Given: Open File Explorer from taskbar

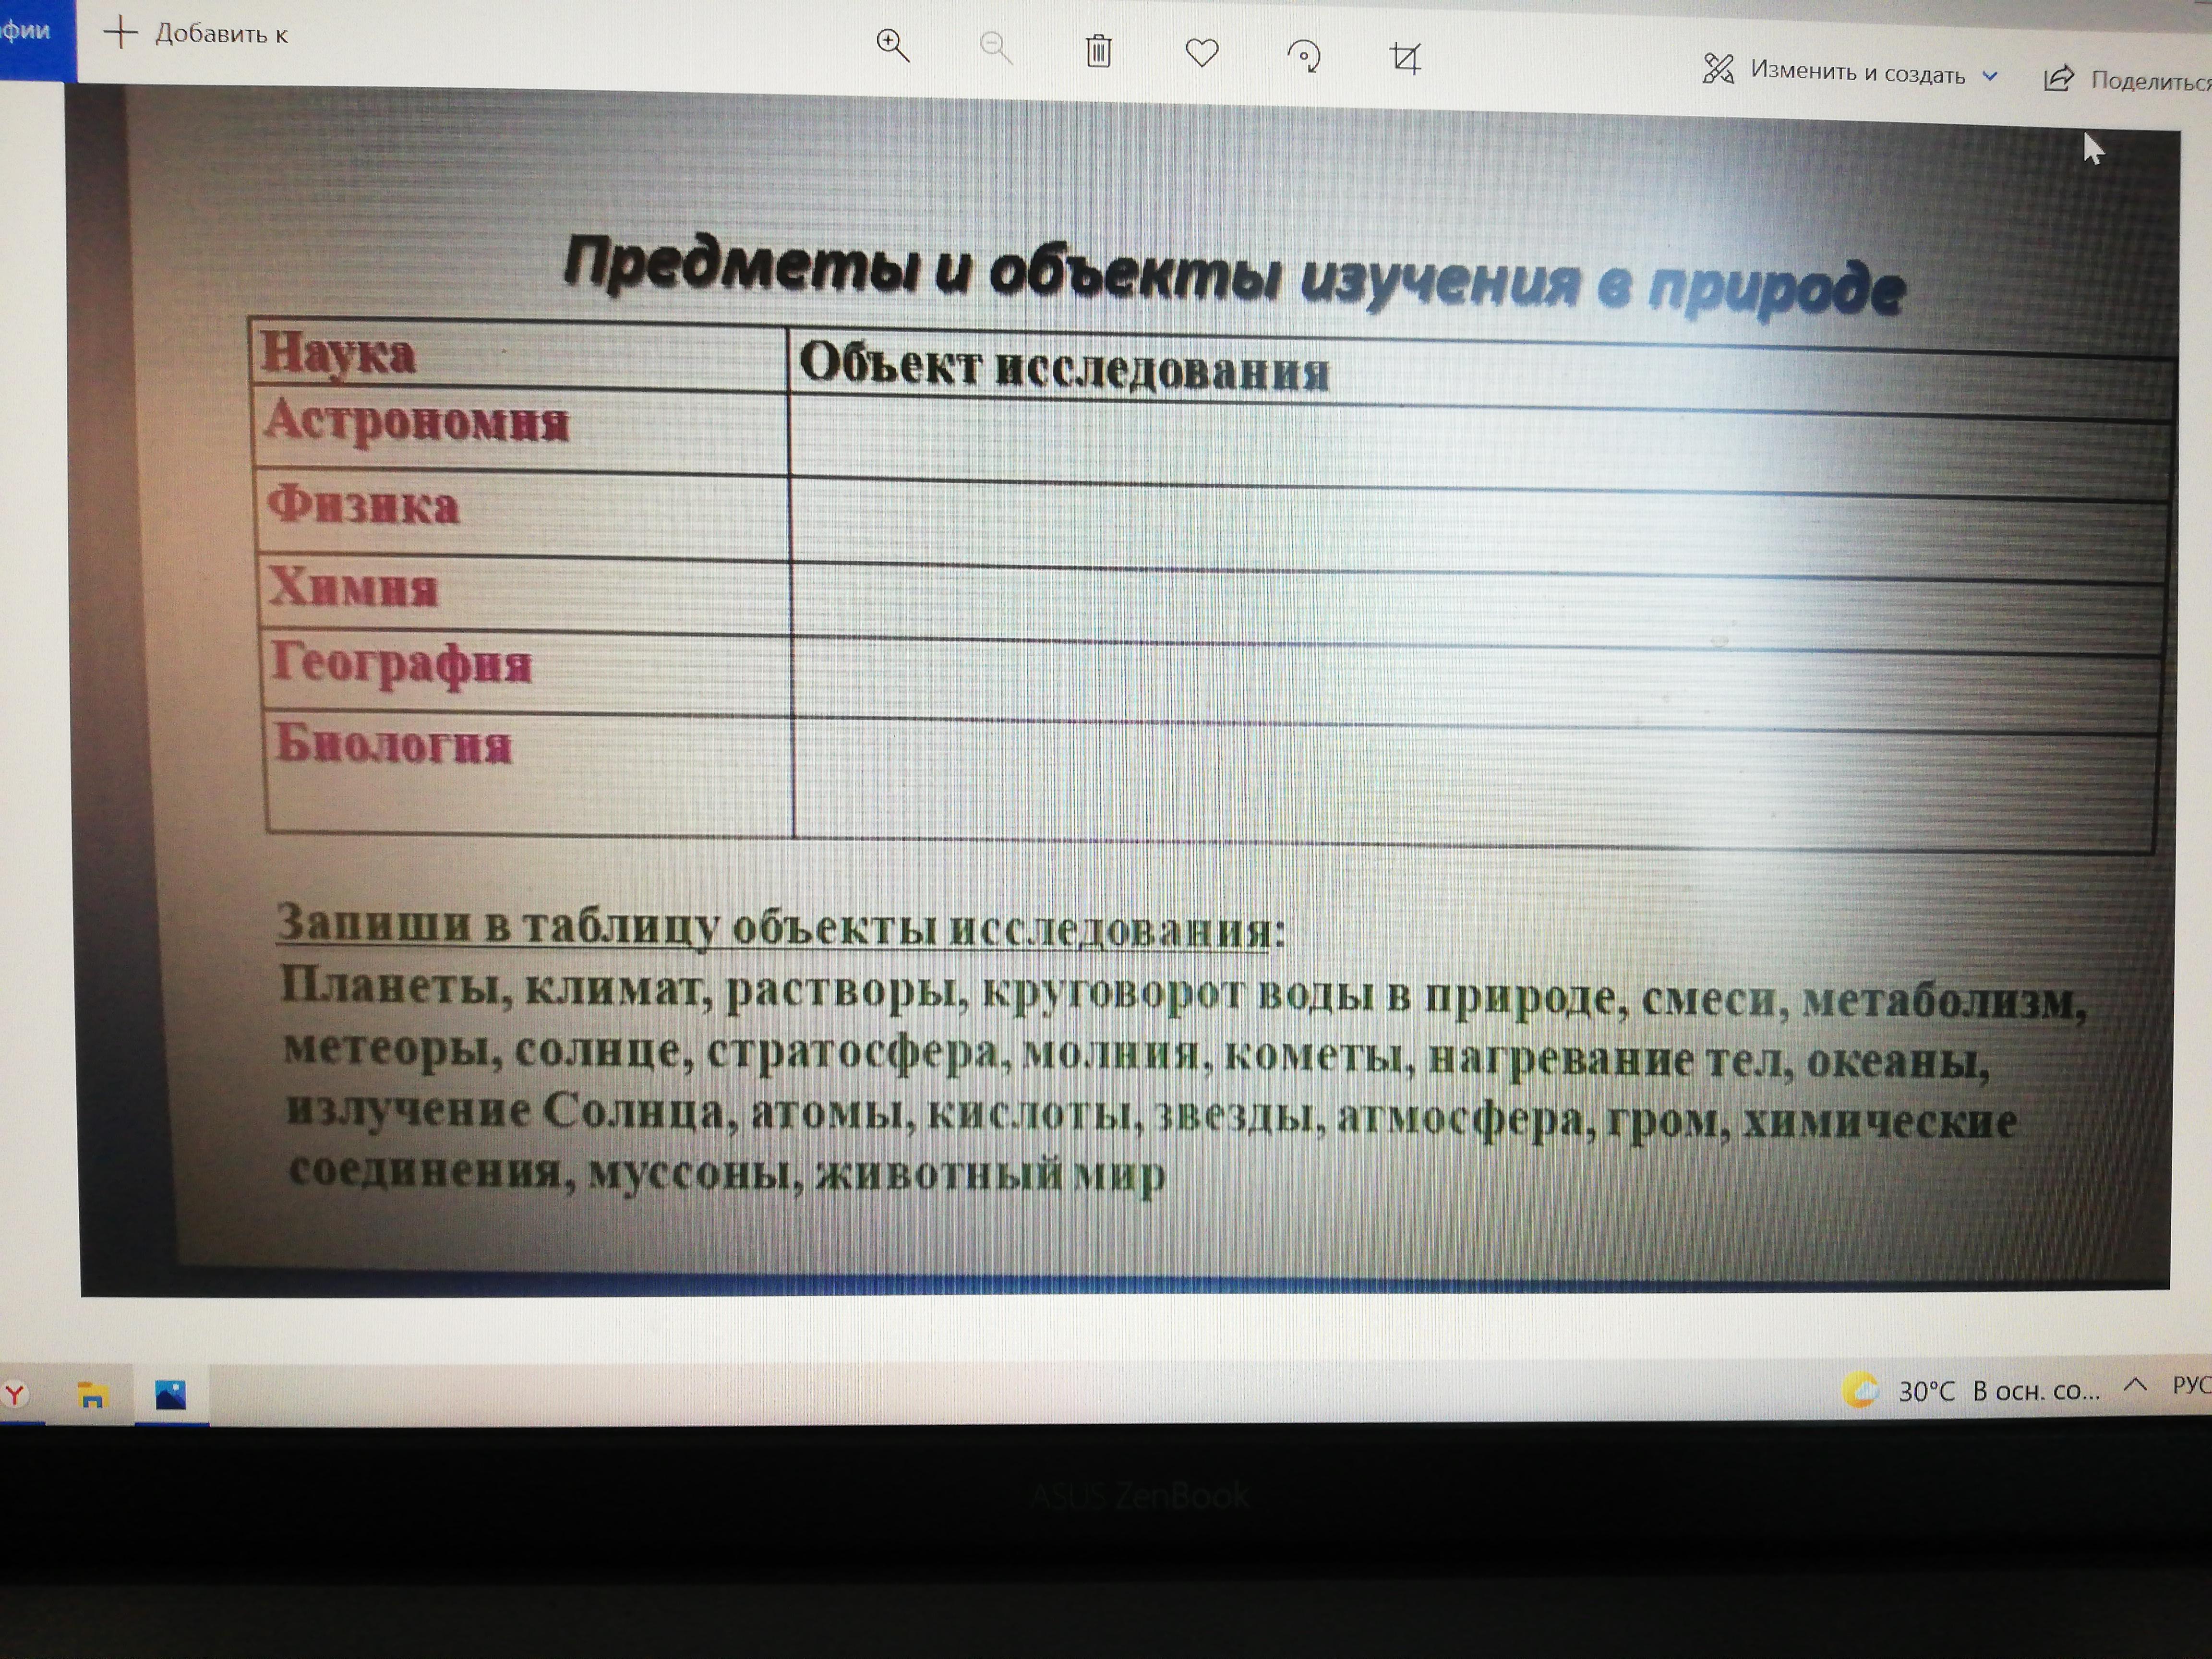Looking at the screenshot, I should click(92, 1394).
